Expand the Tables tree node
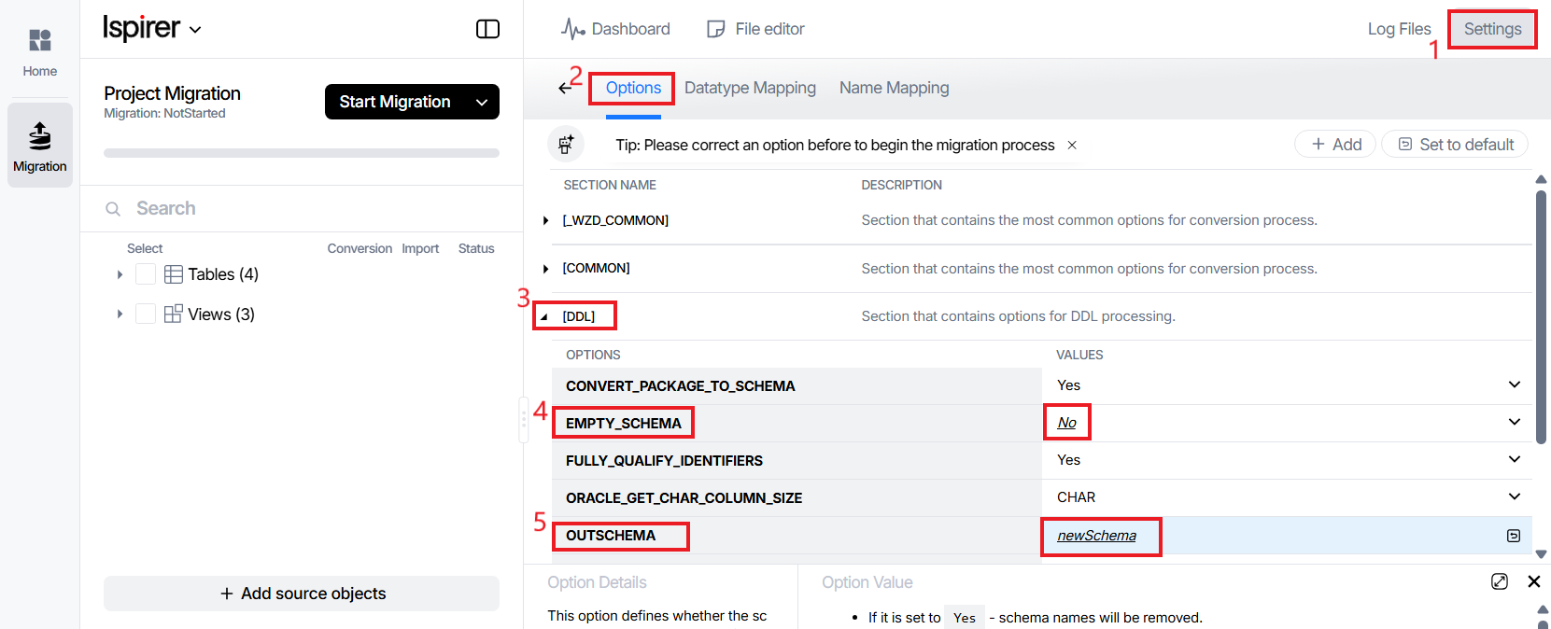 coord(120,274)
